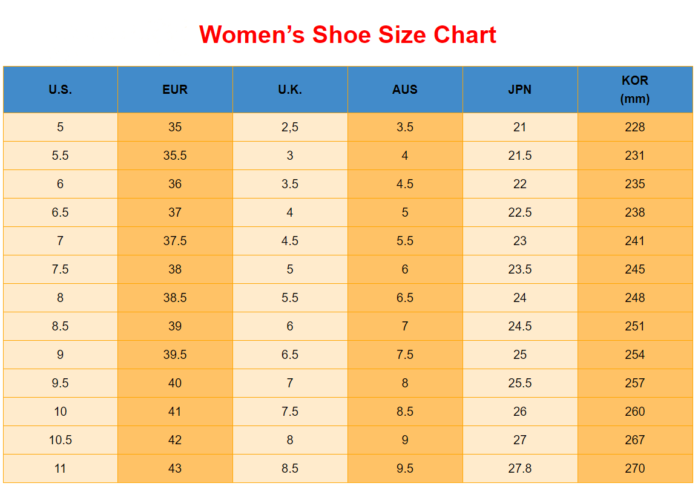Click the U.K. 2,5 cell
The width and height of the screenshot is (698, 486).
point(290,127)
